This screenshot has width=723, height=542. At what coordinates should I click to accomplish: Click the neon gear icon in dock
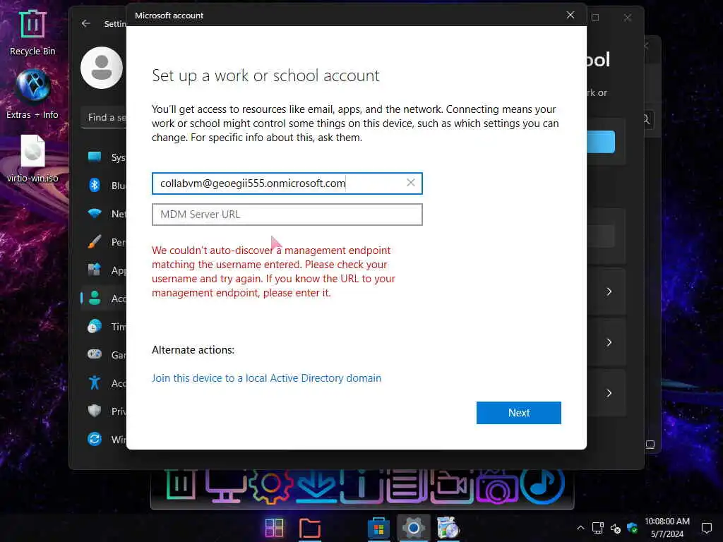click(270, 486)
